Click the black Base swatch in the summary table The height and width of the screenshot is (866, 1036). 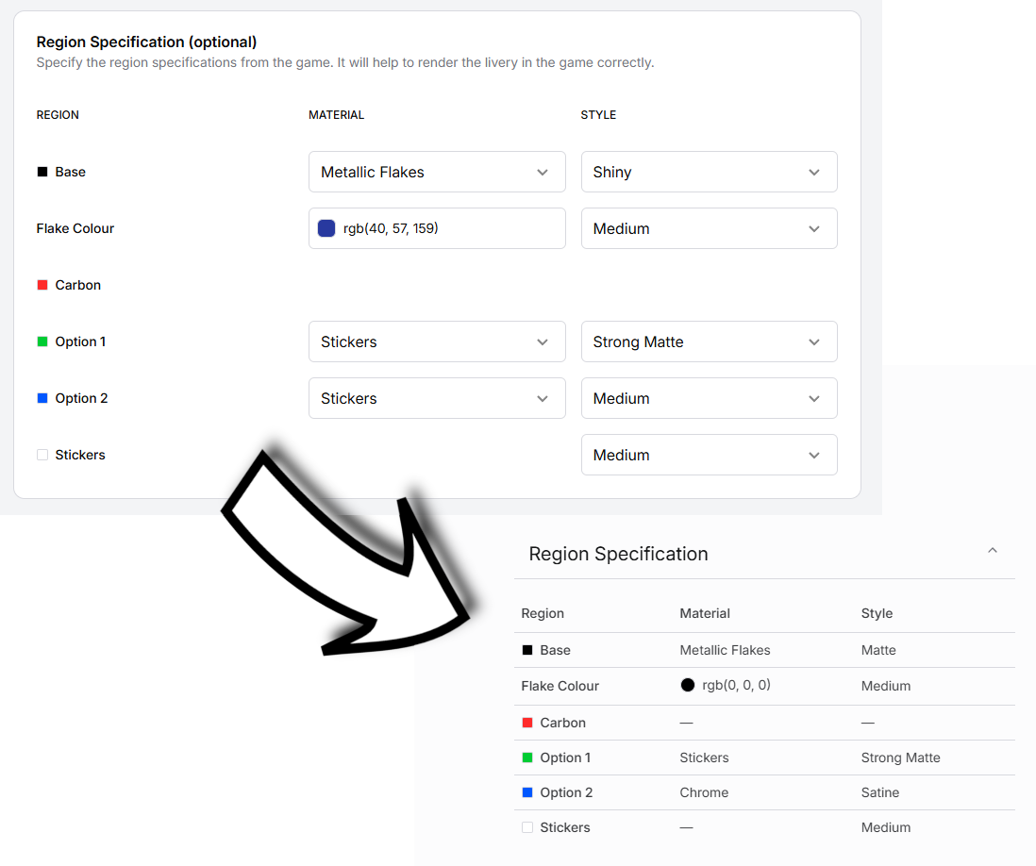pyautogui.click(x=527, y=650)
